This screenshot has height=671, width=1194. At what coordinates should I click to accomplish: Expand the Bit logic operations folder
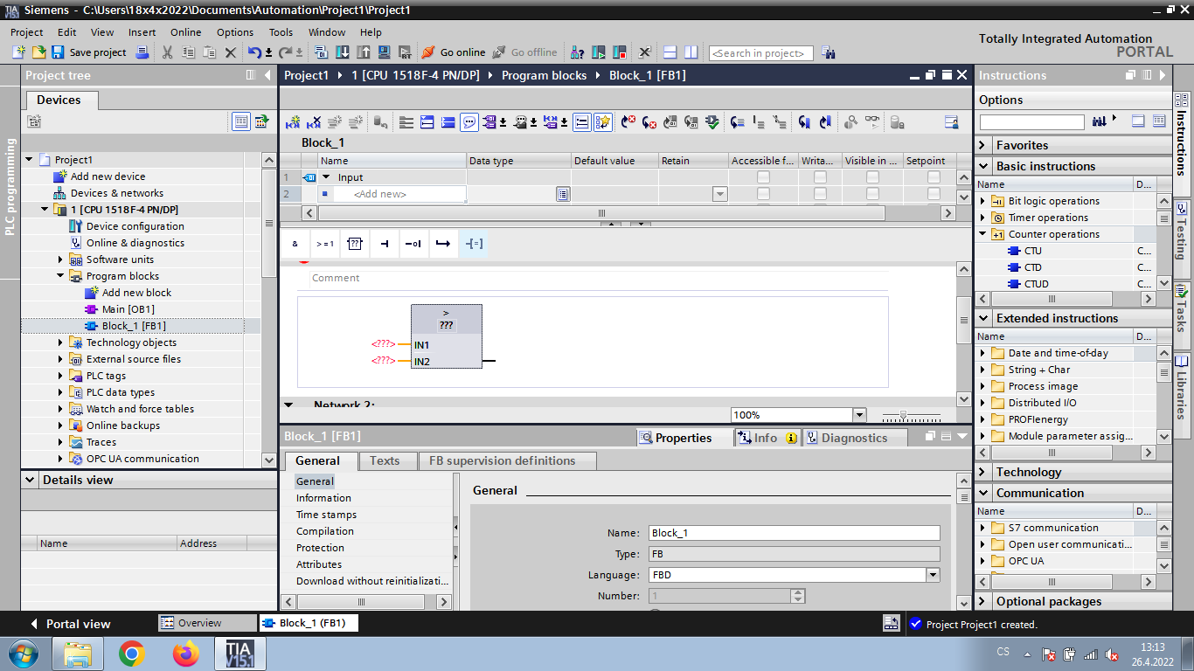(x=983, y=201)
